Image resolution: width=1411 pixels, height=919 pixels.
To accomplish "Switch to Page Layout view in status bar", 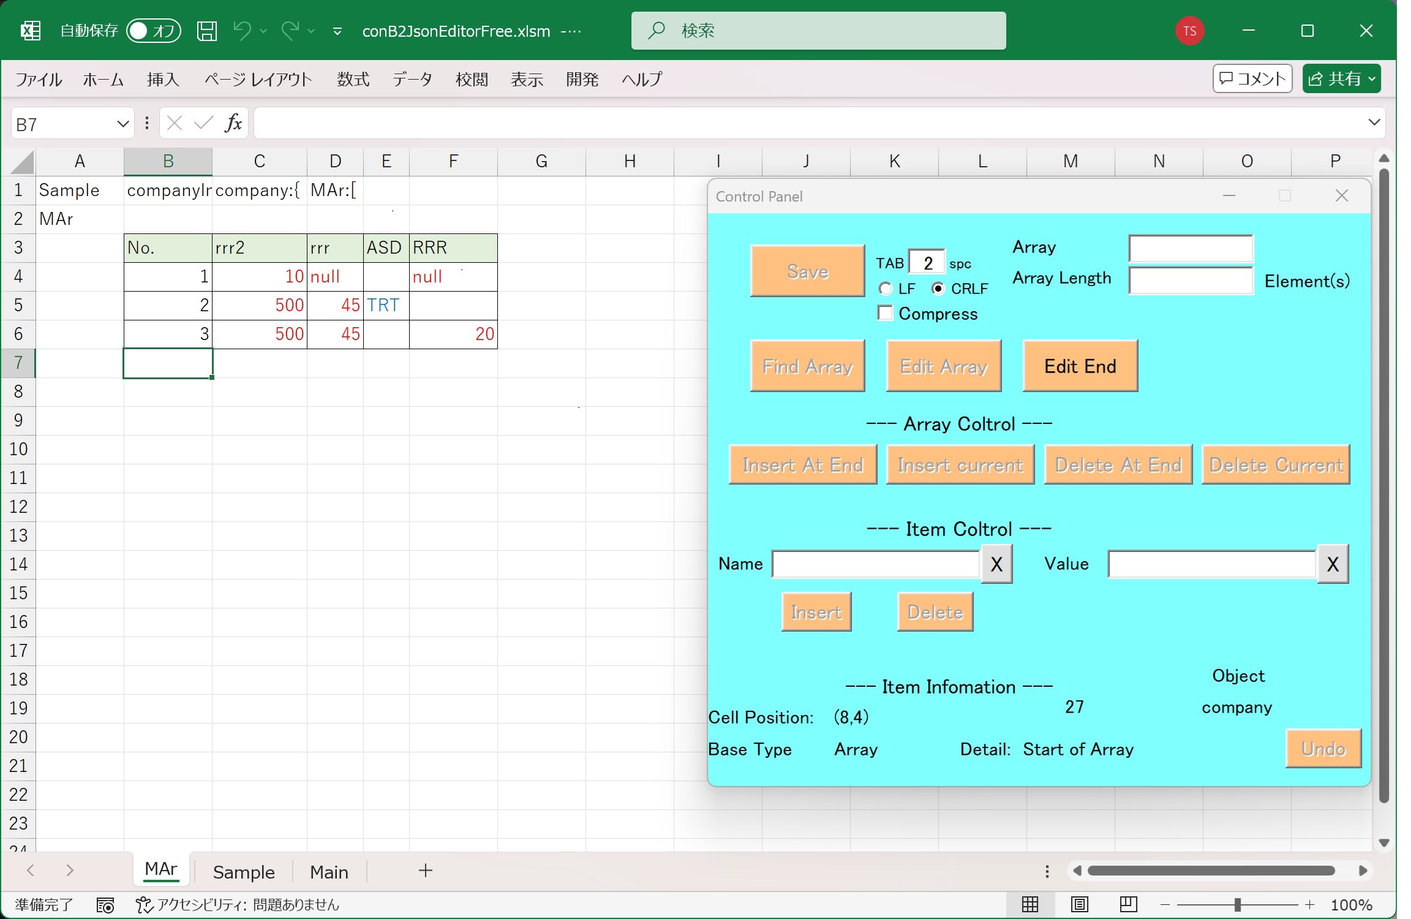I will [x=1079, y=904].
